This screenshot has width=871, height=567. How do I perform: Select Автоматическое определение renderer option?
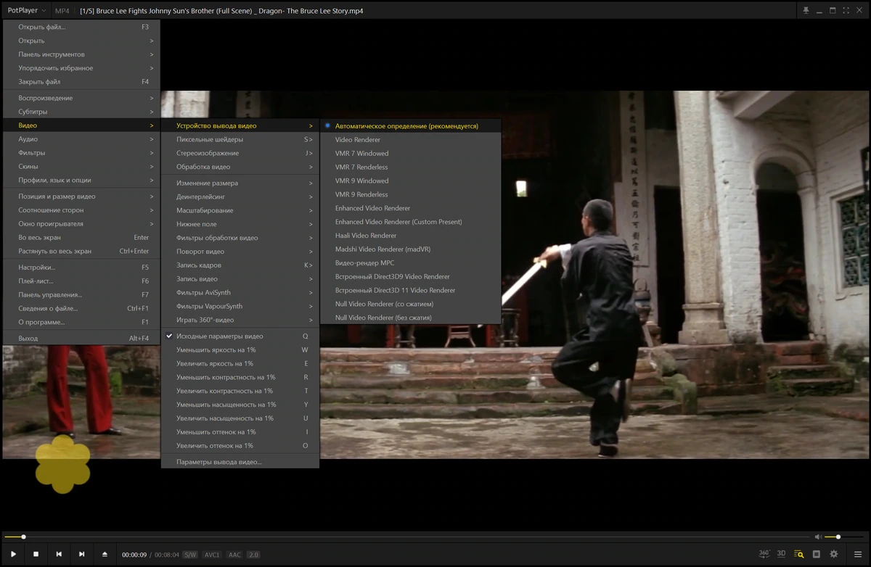(x=410, y=126)
